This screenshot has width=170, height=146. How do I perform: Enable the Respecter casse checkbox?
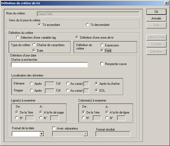(x=102, y=64)
